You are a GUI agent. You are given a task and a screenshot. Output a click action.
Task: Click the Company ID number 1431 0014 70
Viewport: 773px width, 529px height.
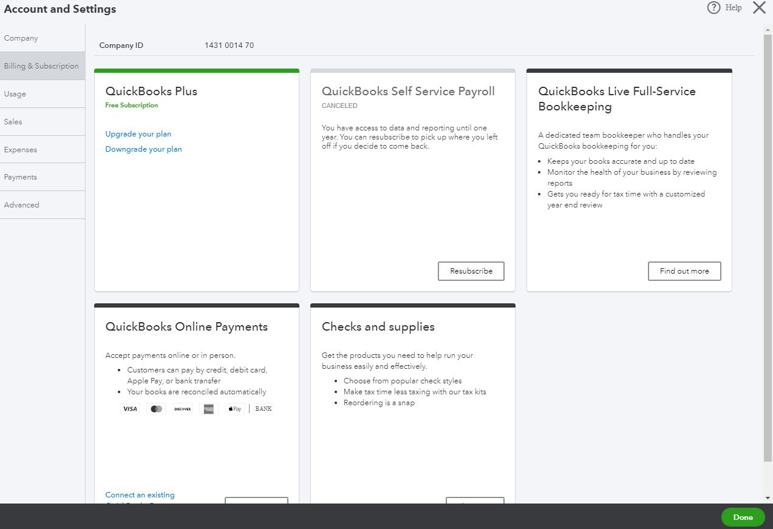(230, 45)
